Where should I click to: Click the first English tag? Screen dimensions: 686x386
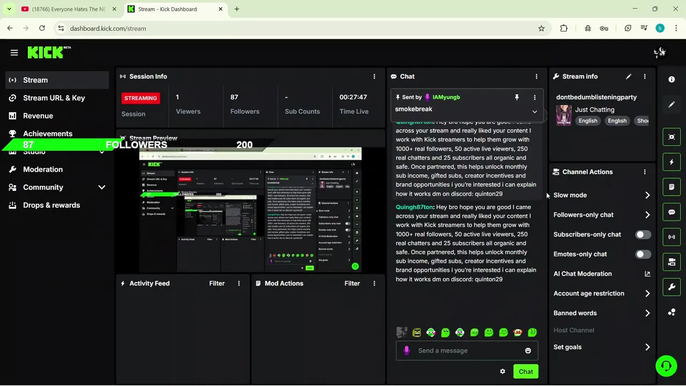pyautogui.click(x=588, y=121)
